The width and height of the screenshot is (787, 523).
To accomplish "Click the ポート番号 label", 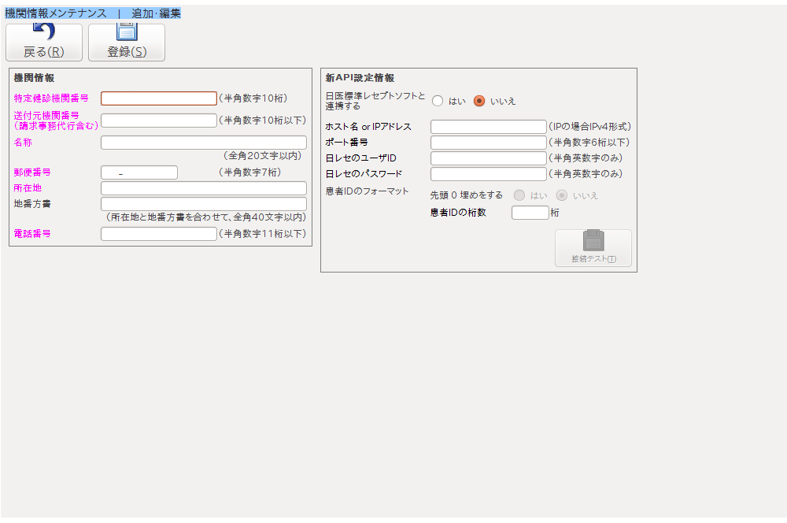I will pyautogui.click(x=346, y=143).
